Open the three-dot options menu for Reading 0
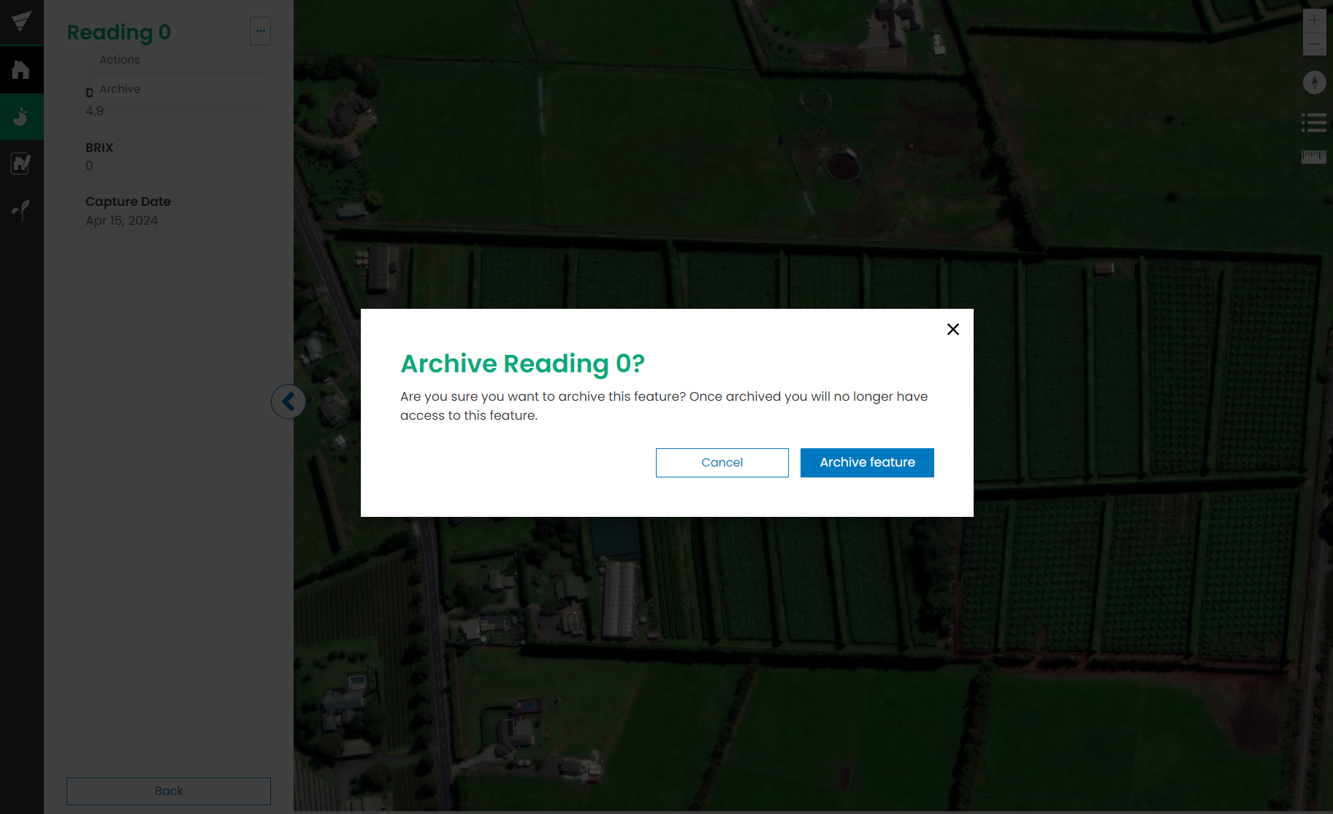 pyautogui.click(x=260, y=31)
